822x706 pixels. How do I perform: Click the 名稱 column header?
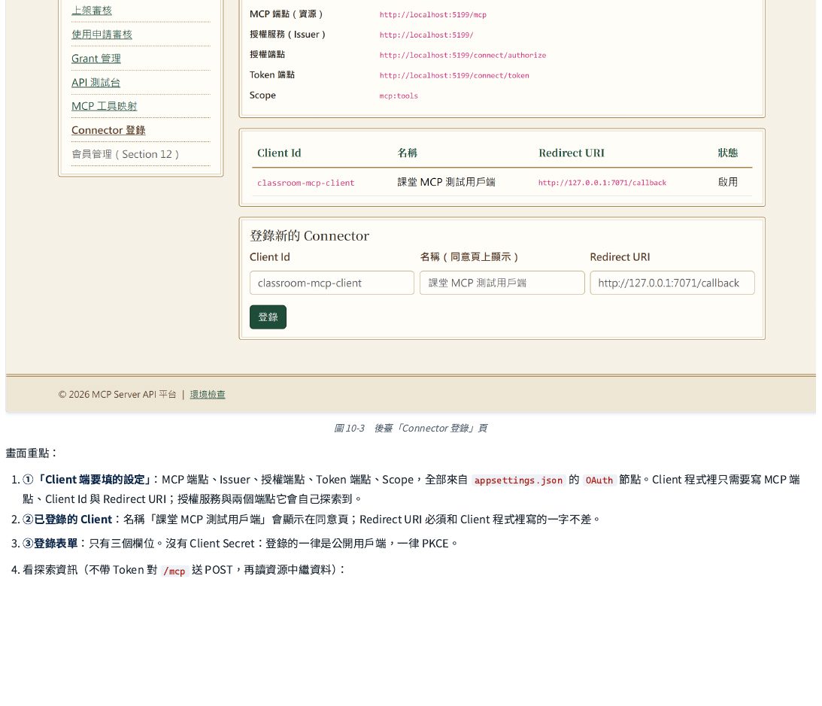pos(408,153)
